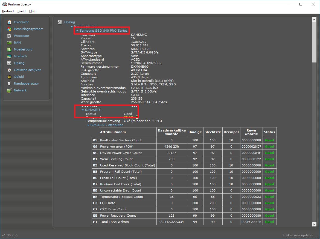Viewport: 320px width, 239px height.
Task: Click the Reallocated Sectors Count row name
Action: pos(121,140)
